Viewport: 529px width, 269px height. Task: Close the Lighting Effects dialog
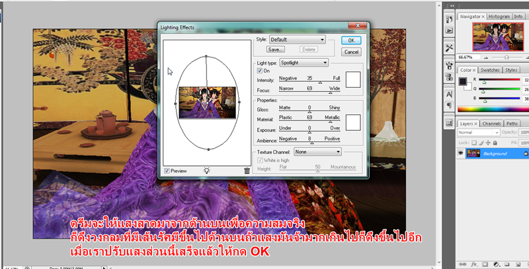click(x=358, y=26)
